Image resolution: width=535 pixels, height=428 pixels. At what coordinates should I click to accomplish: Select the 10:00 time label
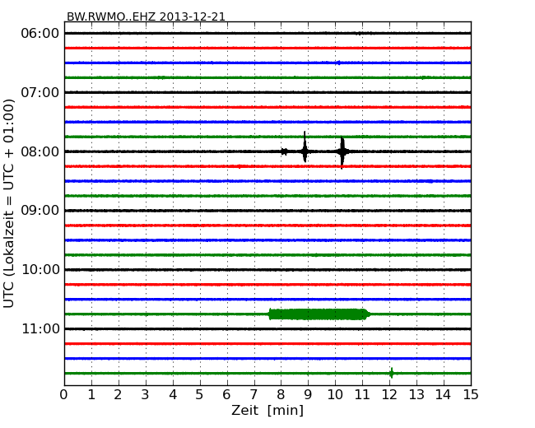[x=40, y=270]
